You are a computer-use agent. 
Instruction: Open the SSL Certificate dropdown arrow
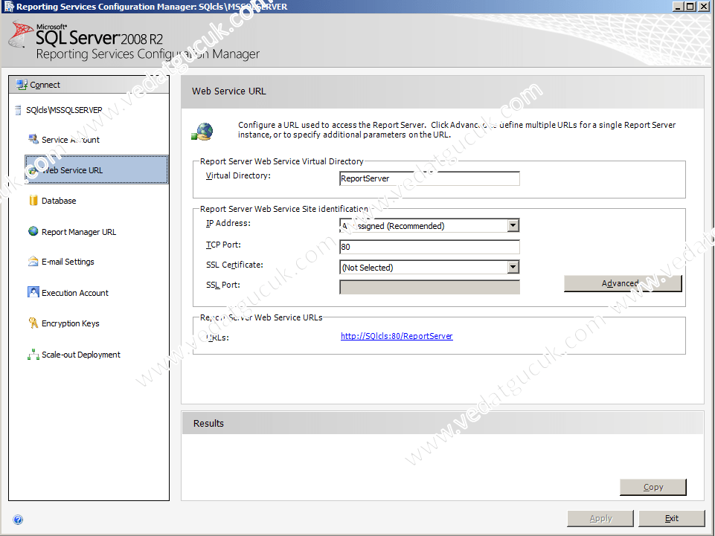tap(513, 267)
